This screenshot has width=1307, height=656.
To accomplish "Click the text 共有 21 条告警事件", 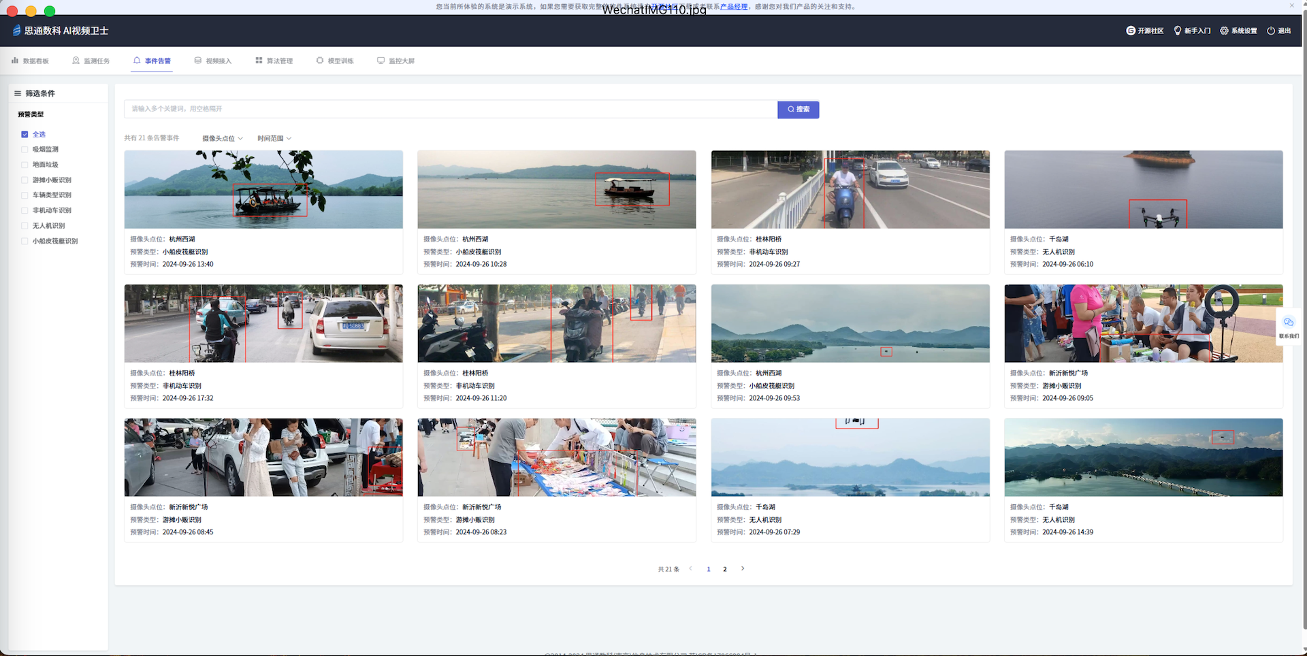I will [x=152, y=138].
